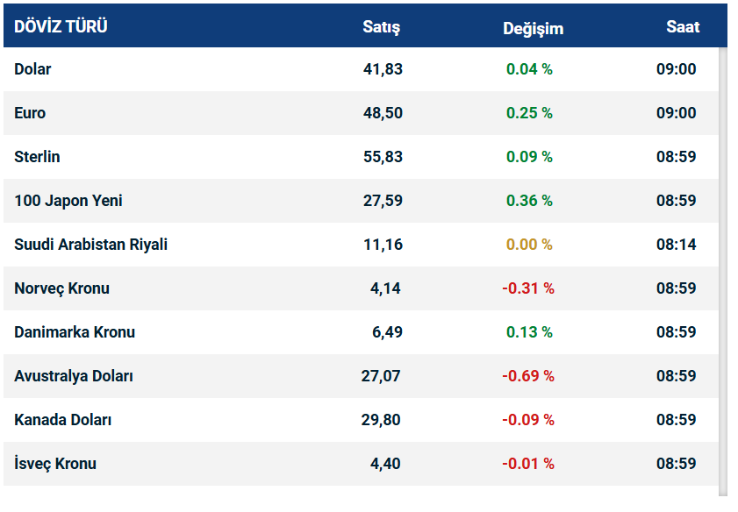Click the Değişim column header
The height and width of the screenshot is (512, 738).
tap(533, 28)
